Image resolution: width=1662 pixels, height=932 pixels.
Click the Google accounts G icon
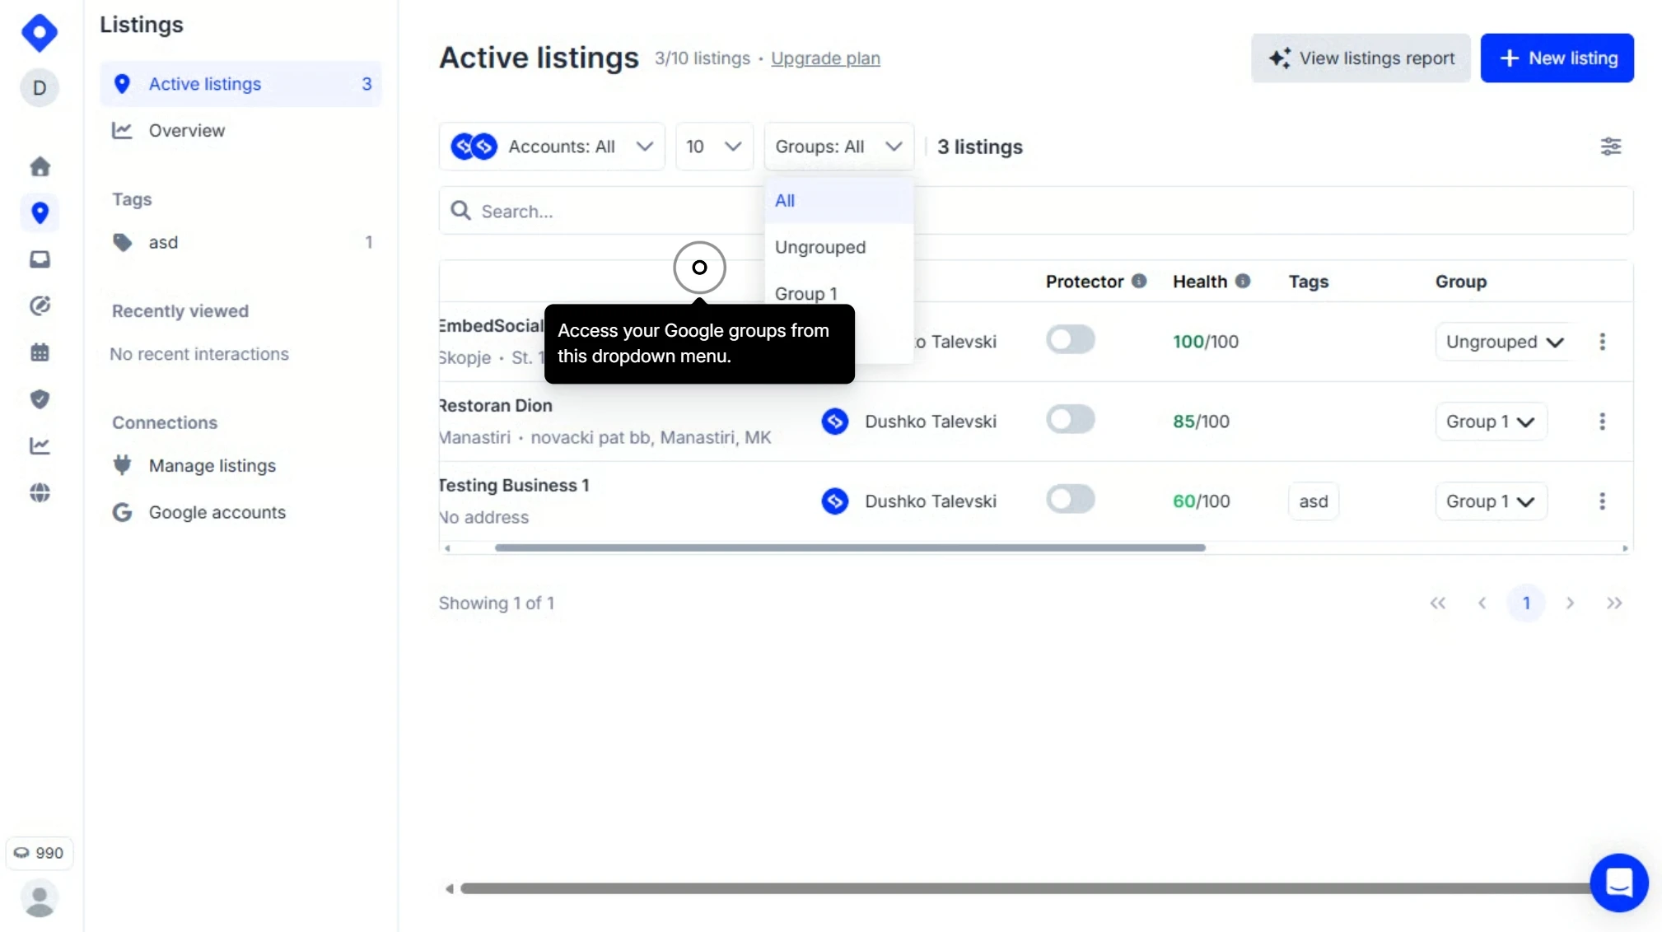[x=123, y=512]
